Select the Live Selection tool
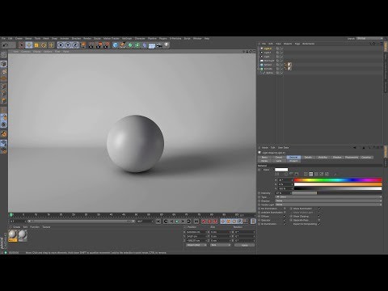The image size is (388, 291). point(22,45)
